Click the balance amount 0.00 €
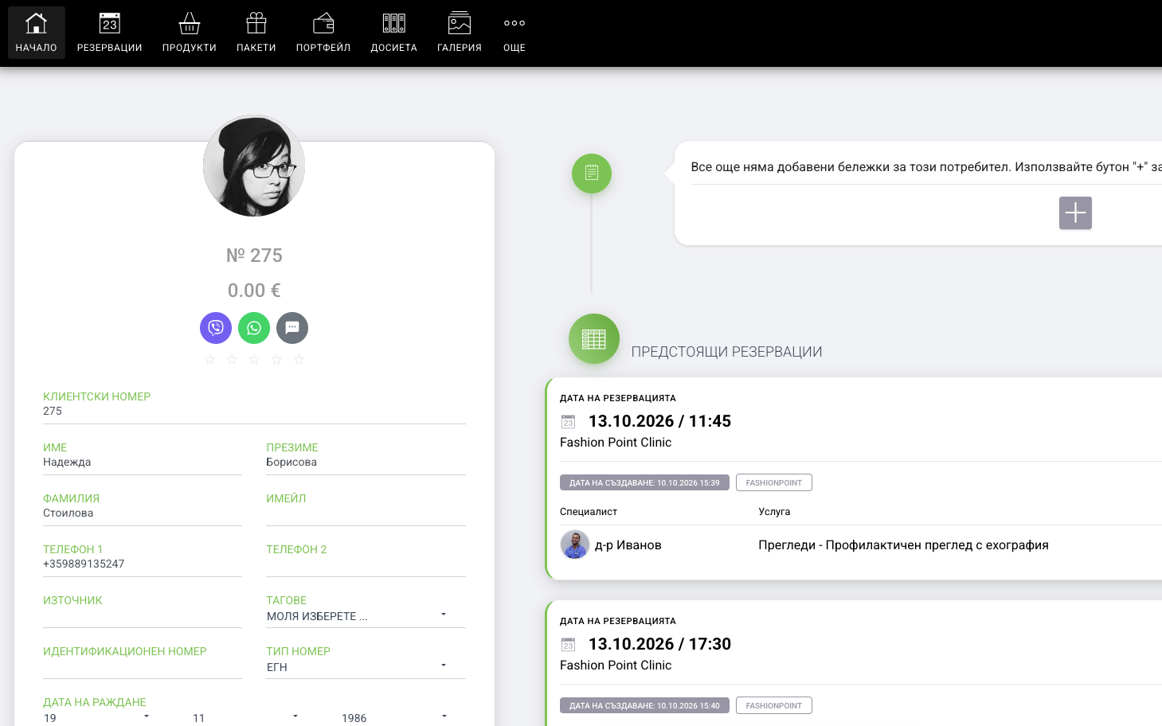Screen dimensions: 1162x726 pos(254,291)
